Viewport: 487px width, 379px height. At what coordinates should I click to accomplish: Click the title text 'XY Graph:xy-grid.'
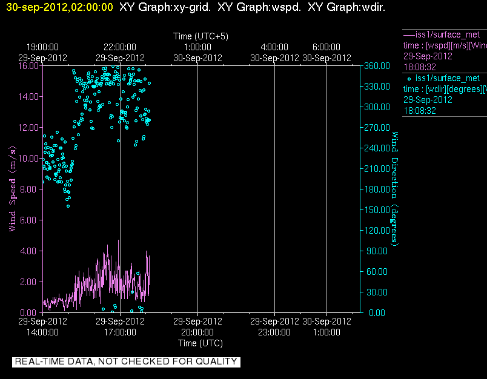(165, 7)
